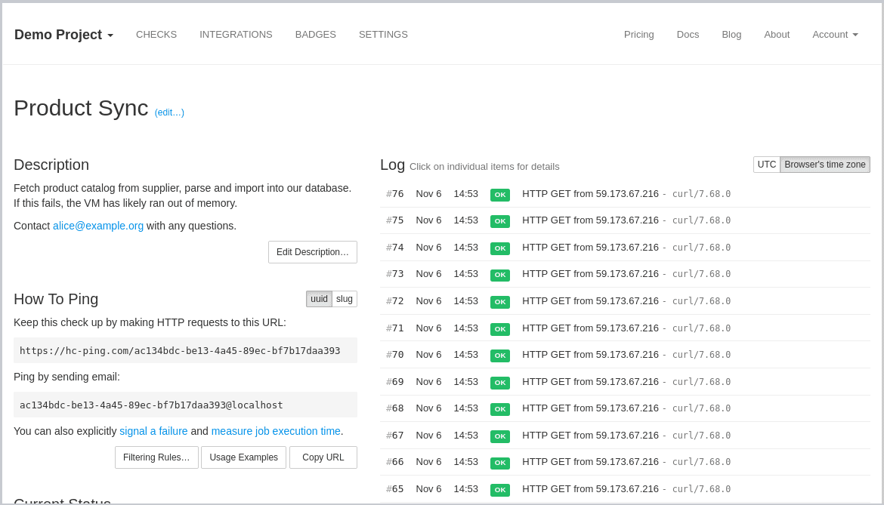Go to the CHECKS page
The height and width of the screenshot is (505, 884).
click(156, 35)
